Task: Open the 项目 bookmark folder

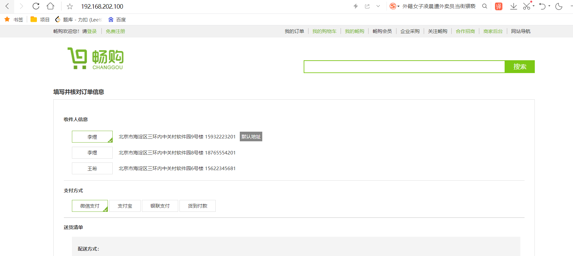Action: [40, 20]
